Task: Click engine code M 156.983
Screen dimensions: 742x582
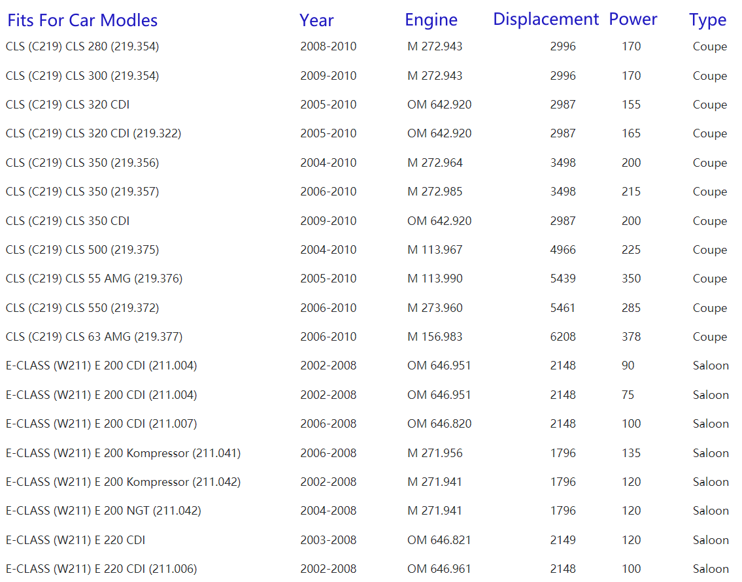Action: click(x=435, y=337)
